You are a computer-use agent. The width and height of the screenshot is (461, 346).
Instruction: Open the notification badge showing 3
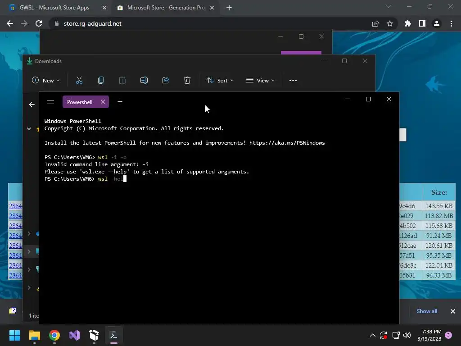(x=448, y=335)
